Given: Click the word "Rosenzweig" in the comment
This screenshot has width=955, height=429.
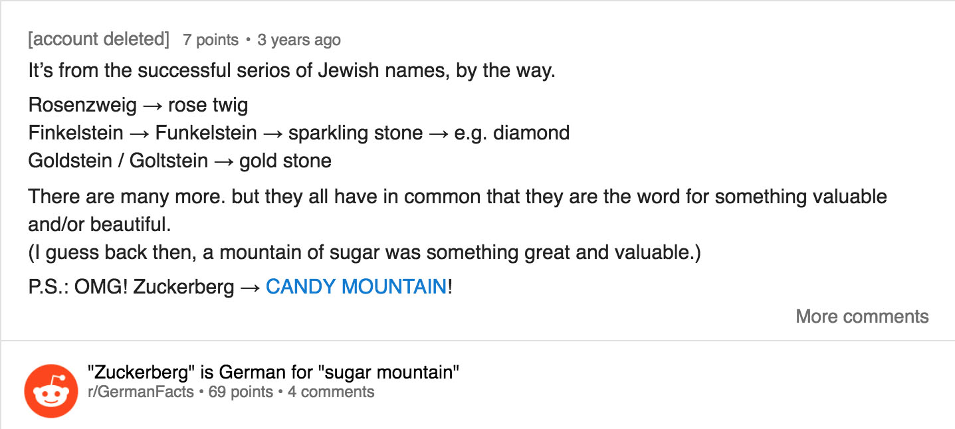Looking at the screenshot, I should coord(82,105).
